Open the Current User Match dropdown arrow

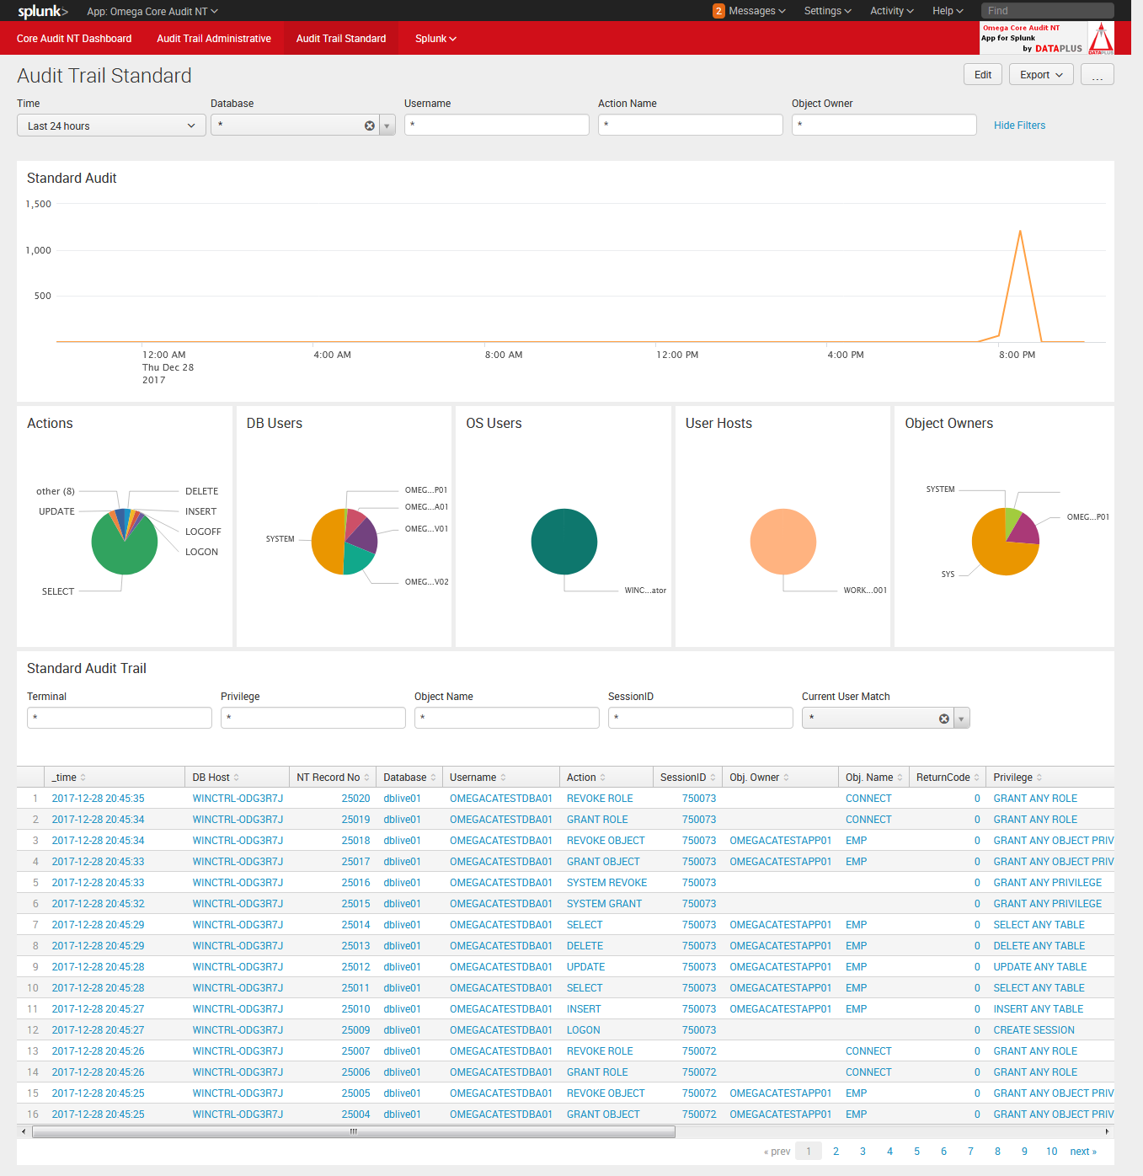coord(961,718)
